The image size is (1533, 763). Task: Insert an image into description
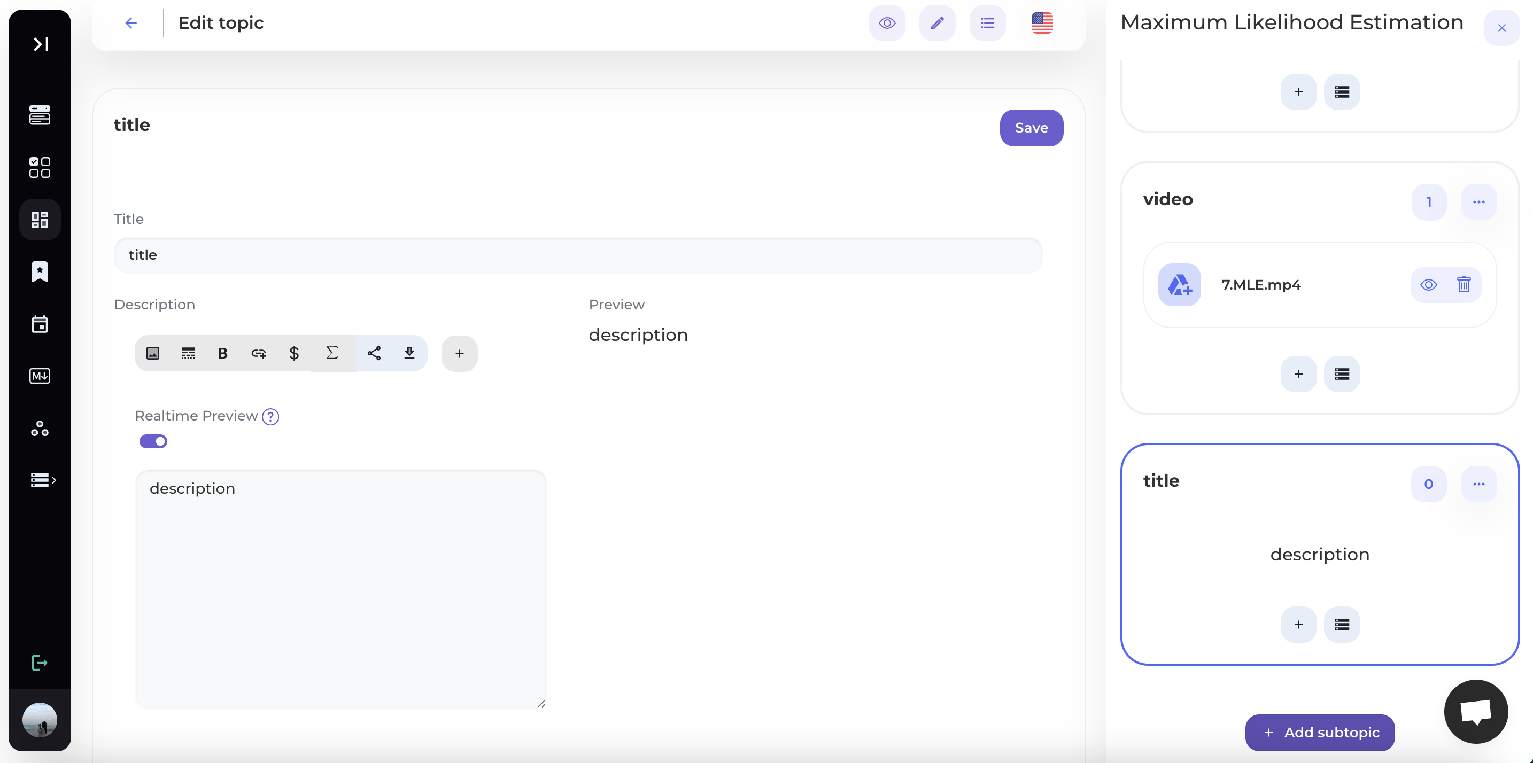[x=153, y=353]
